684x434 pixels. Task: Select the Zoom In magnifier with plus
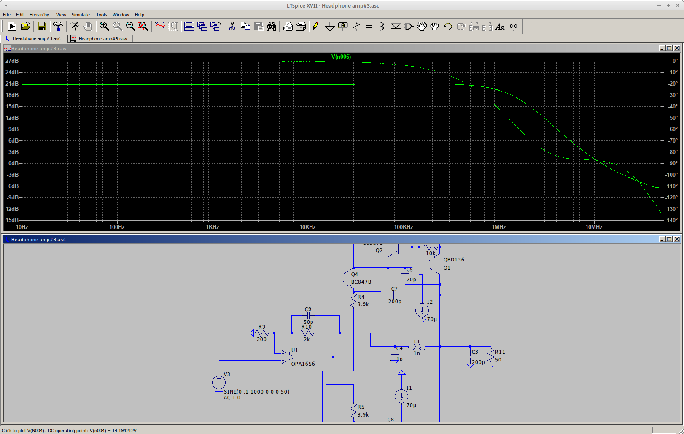104,26
